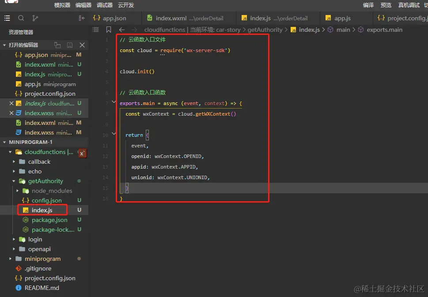This screenshot has width=428, height=297.
Task: Open the 云开发 menu
Action: coord(126,5)
